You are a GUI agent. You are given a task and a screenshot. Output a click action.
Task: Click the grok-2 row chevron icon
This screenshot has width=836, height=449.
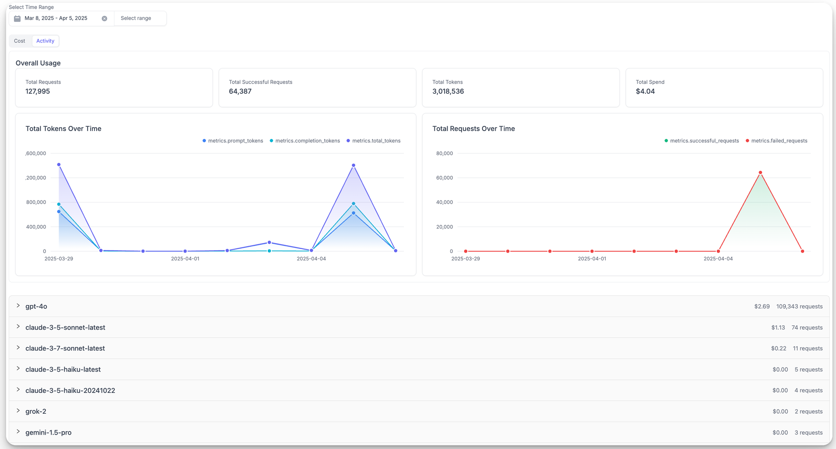pyautogui.click(x=18, y=411)
